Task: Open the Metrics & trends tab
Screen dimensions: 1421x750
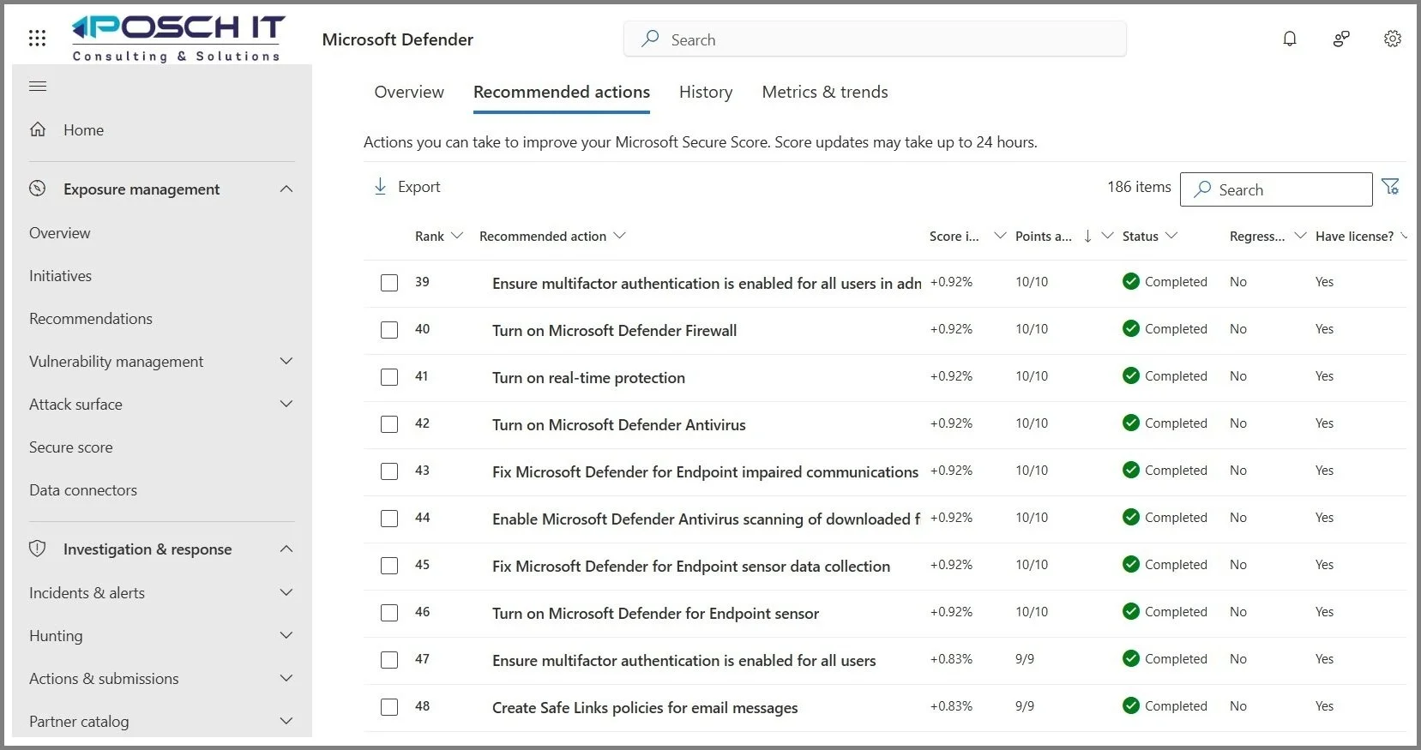Action: coord(825,92)
